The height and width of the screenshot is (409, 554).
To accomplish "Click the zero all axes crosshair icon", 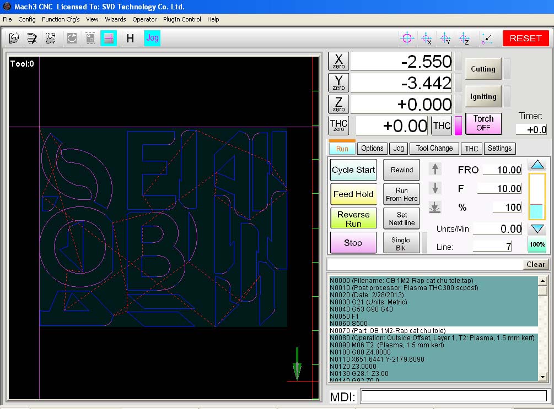I will pyautogui.click(x=407, y=38).
